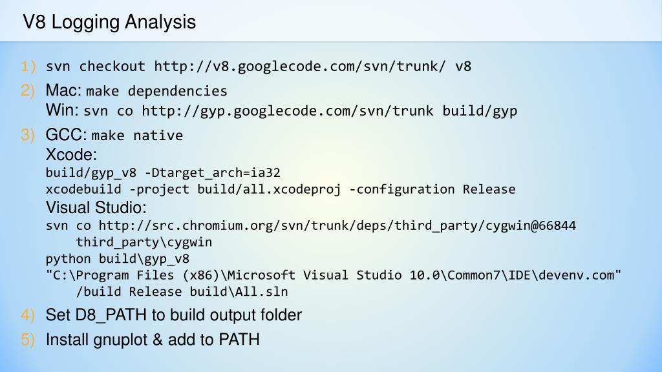Click Install gnuplot & add to PATH
662x372 pixels.
153,340
